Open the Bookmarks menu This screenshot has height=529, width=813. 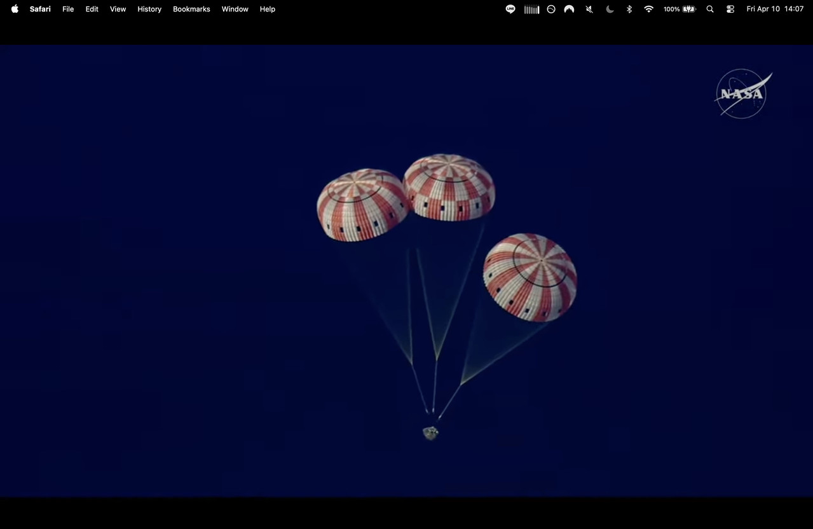coord(191,9)
